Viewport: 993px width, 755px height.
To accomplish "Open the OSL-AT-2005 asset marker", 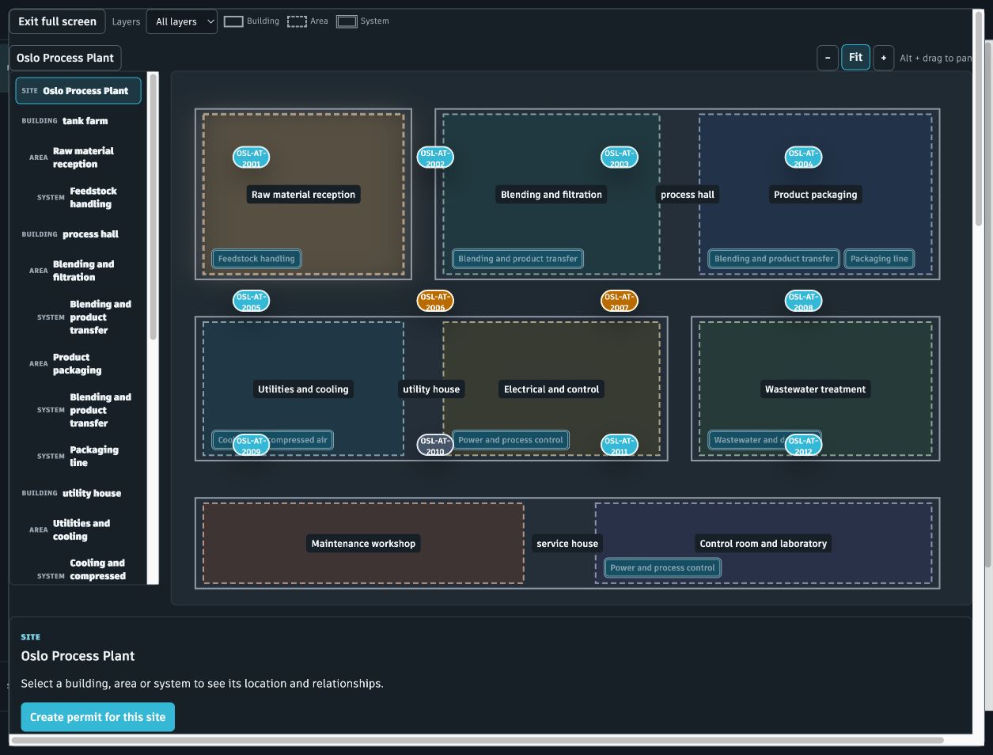I will tap(251, 301).
